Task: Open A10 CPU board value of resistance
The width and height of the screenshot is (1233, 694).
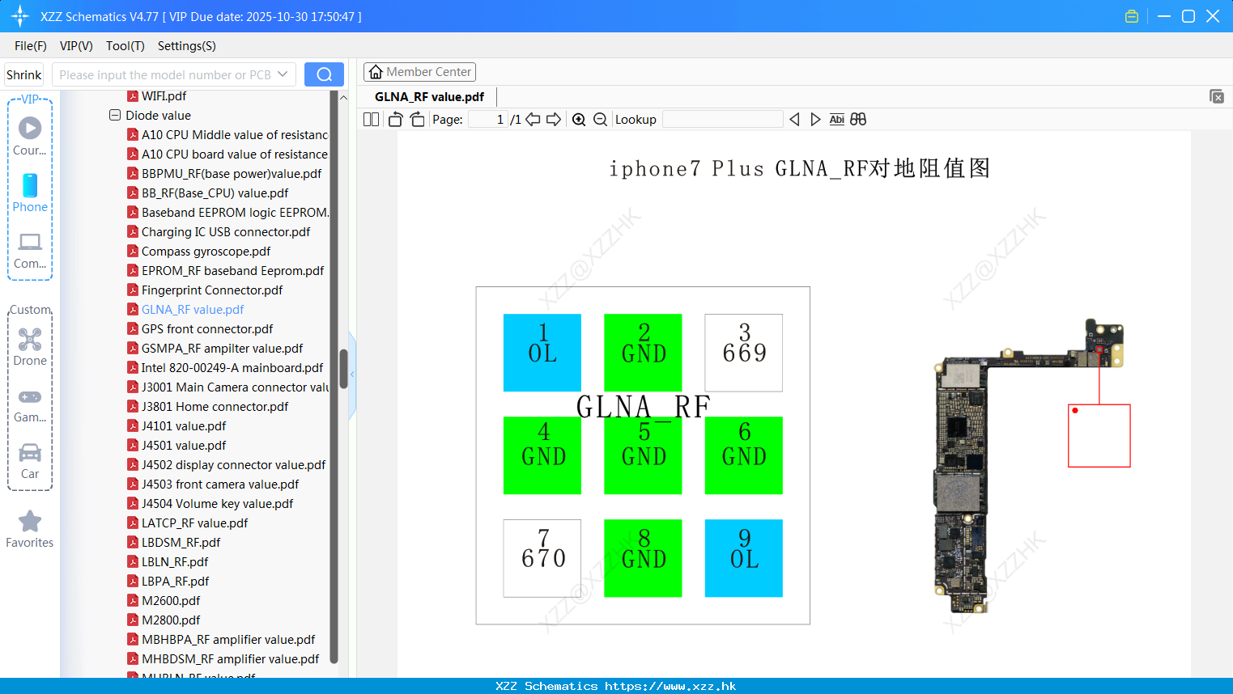Action: 227,154
